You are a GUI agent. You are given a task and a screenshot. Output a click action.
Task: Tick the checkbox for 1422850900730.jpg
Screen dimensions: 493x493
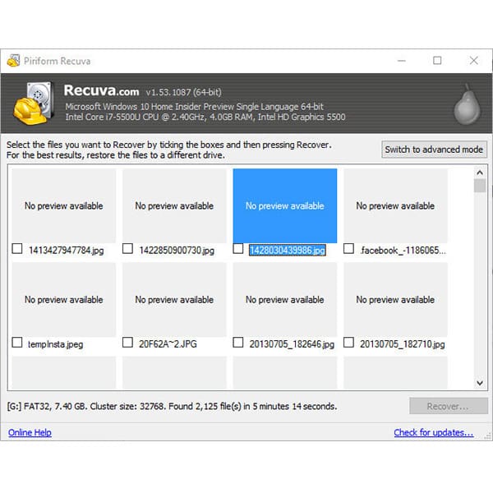point(127,248)
